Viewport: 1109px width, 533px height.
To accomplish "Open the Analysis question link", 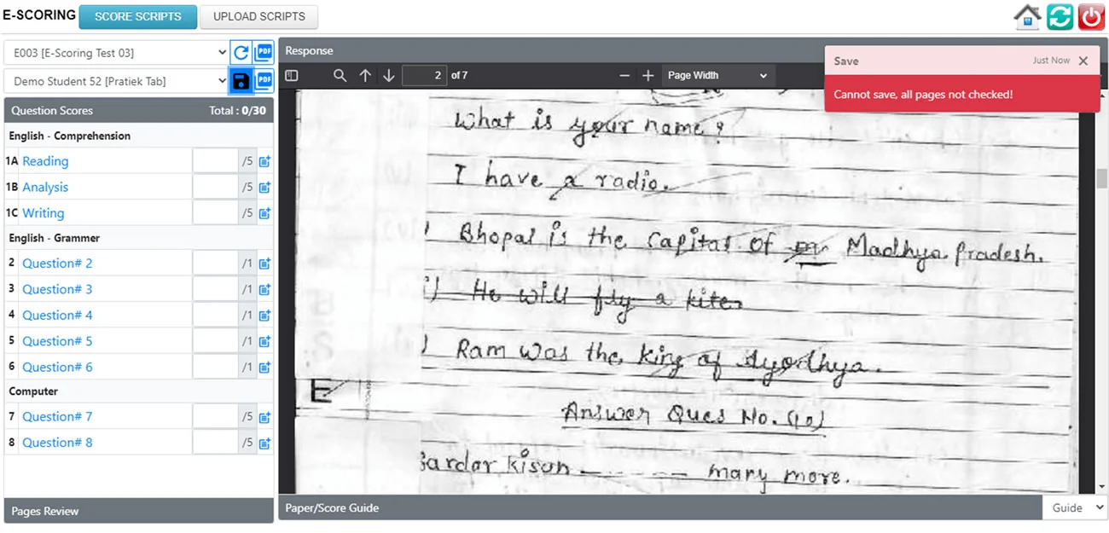I will click(x=45, y=187).
